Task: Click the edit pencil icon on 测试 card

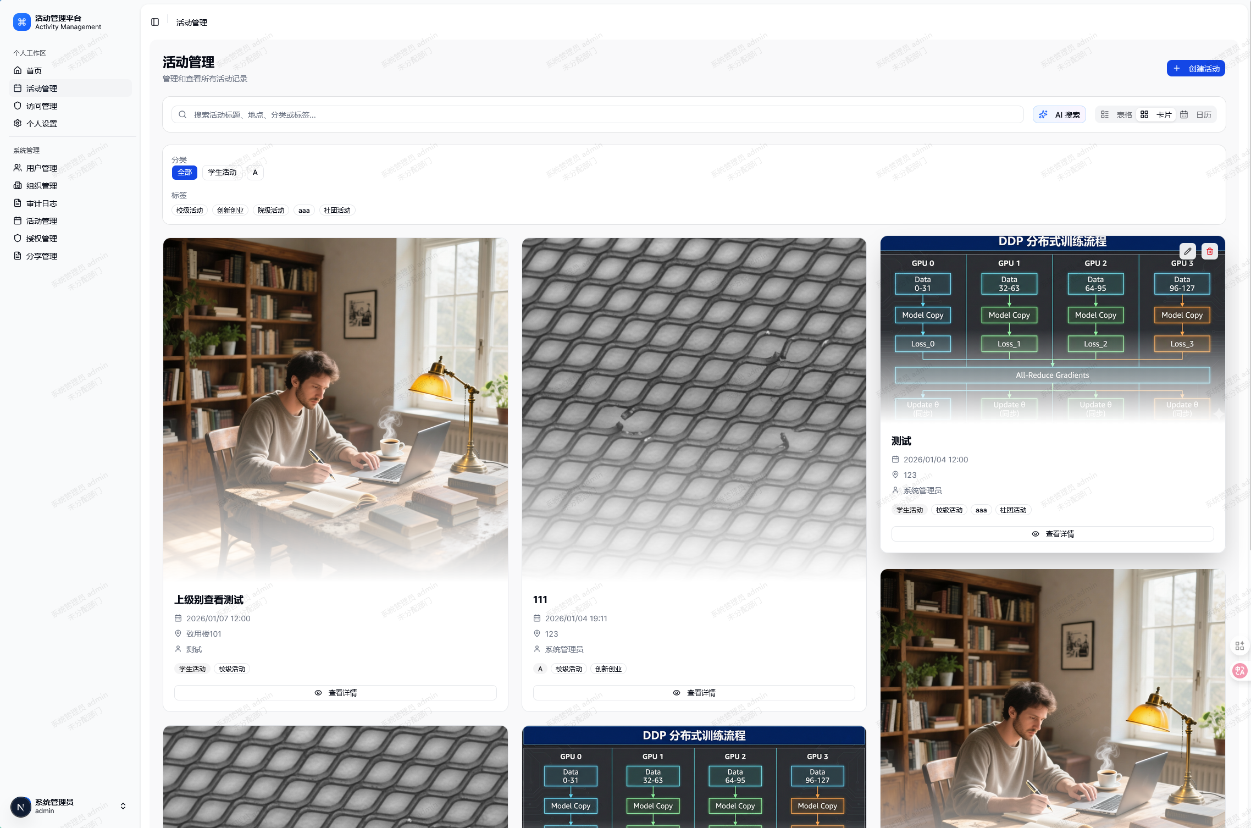Action: [x=1187, y=251]
